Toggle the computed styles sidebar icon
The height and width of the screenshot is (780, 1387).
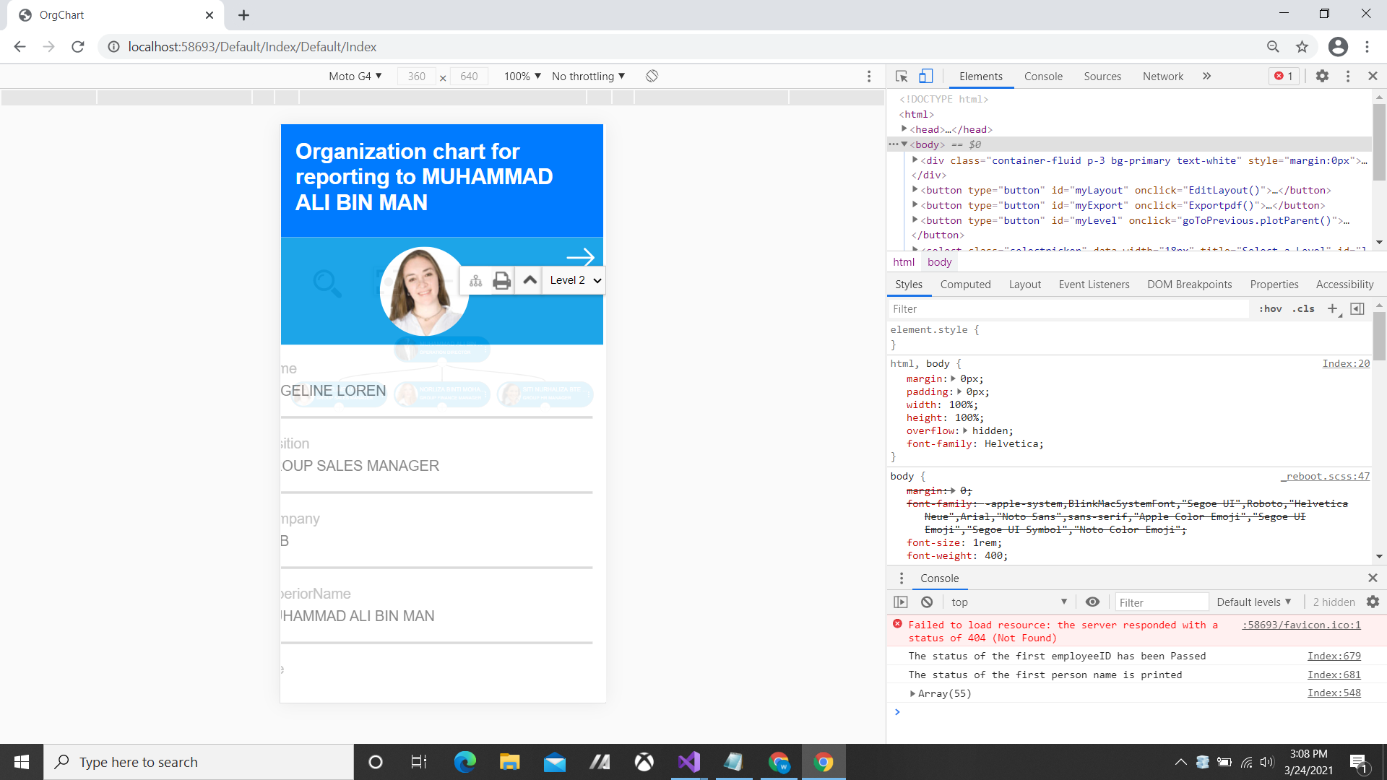tap(1357, 309)
